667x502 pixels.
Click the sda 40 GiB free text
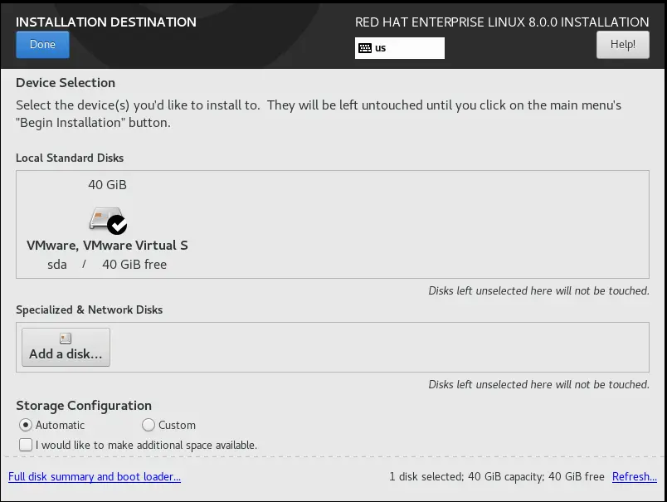coord(107,264)
